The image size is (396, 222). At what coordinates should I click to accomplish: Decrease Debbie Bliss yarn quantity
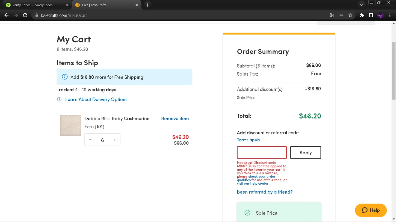(x=90, y=140)
